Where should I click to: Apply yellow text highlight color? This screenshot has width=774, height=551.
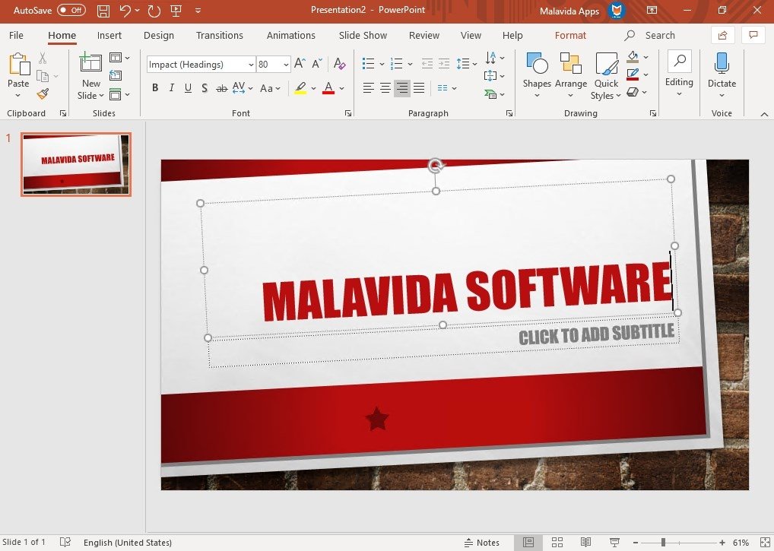click(300, 88)
